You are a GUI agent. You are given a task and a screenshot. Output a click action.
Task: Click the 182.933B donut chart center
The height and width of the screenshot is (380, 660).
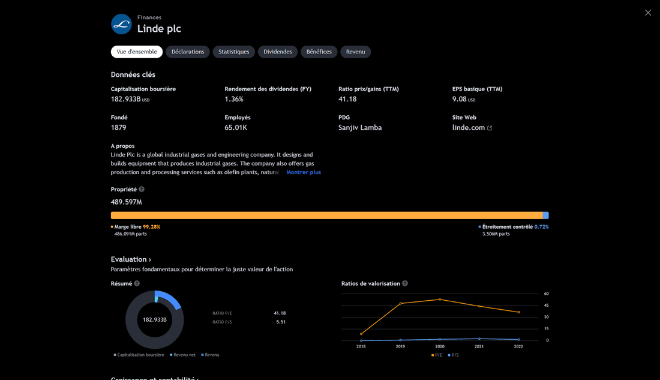point(154,320)
